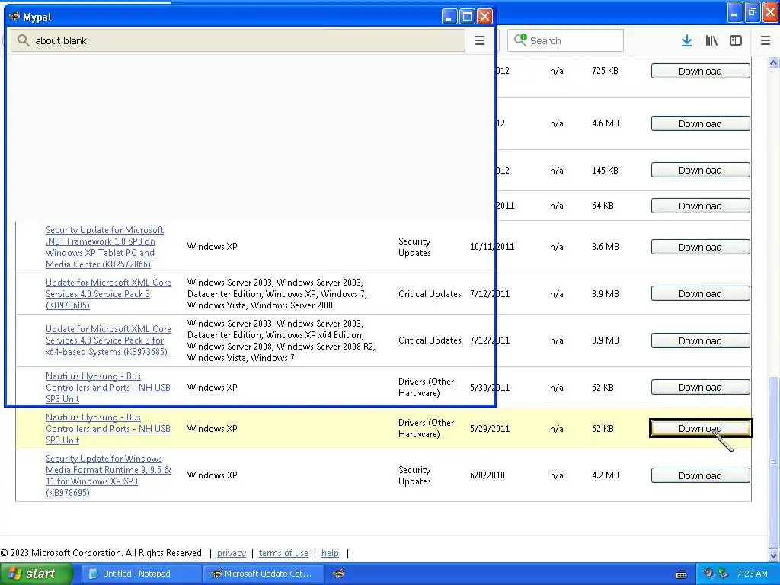Click the 725 KB size cell
Viewport: 780px width, 585px height.
click(x=605, y=71)
